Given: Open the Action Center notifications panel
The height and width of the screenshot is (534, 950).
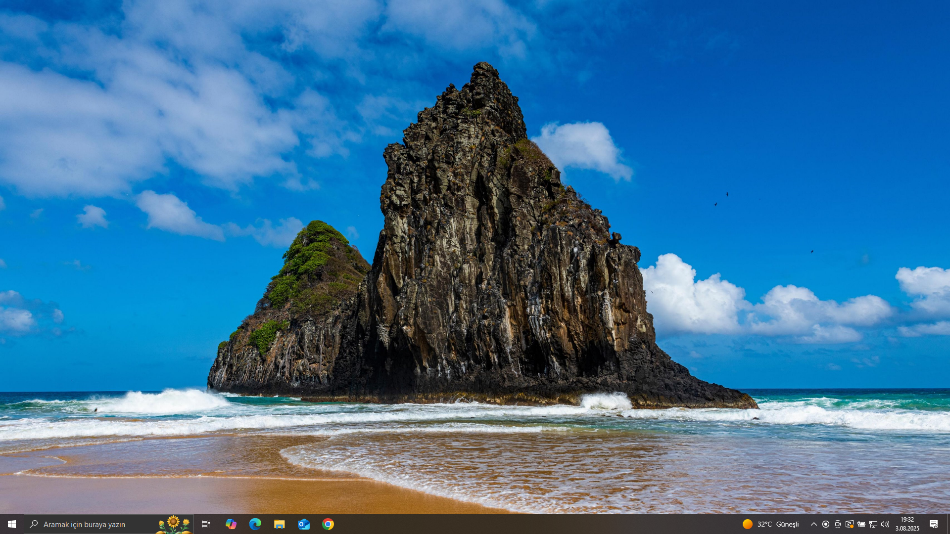Looking at the screenshot, I should click(x=933, y=524).
